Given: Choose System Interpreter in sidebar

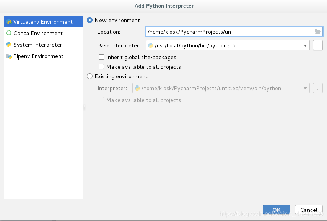Looking at the screenshot, I should pyautogui.click(x=44, y=45).
